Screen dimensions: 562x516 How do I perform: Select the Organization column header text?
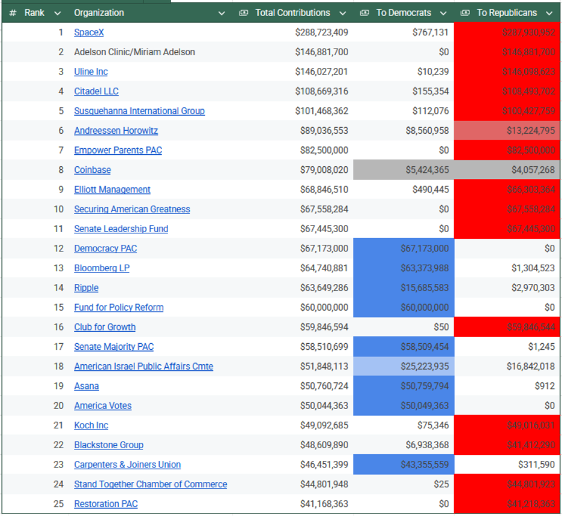point(99,13)
